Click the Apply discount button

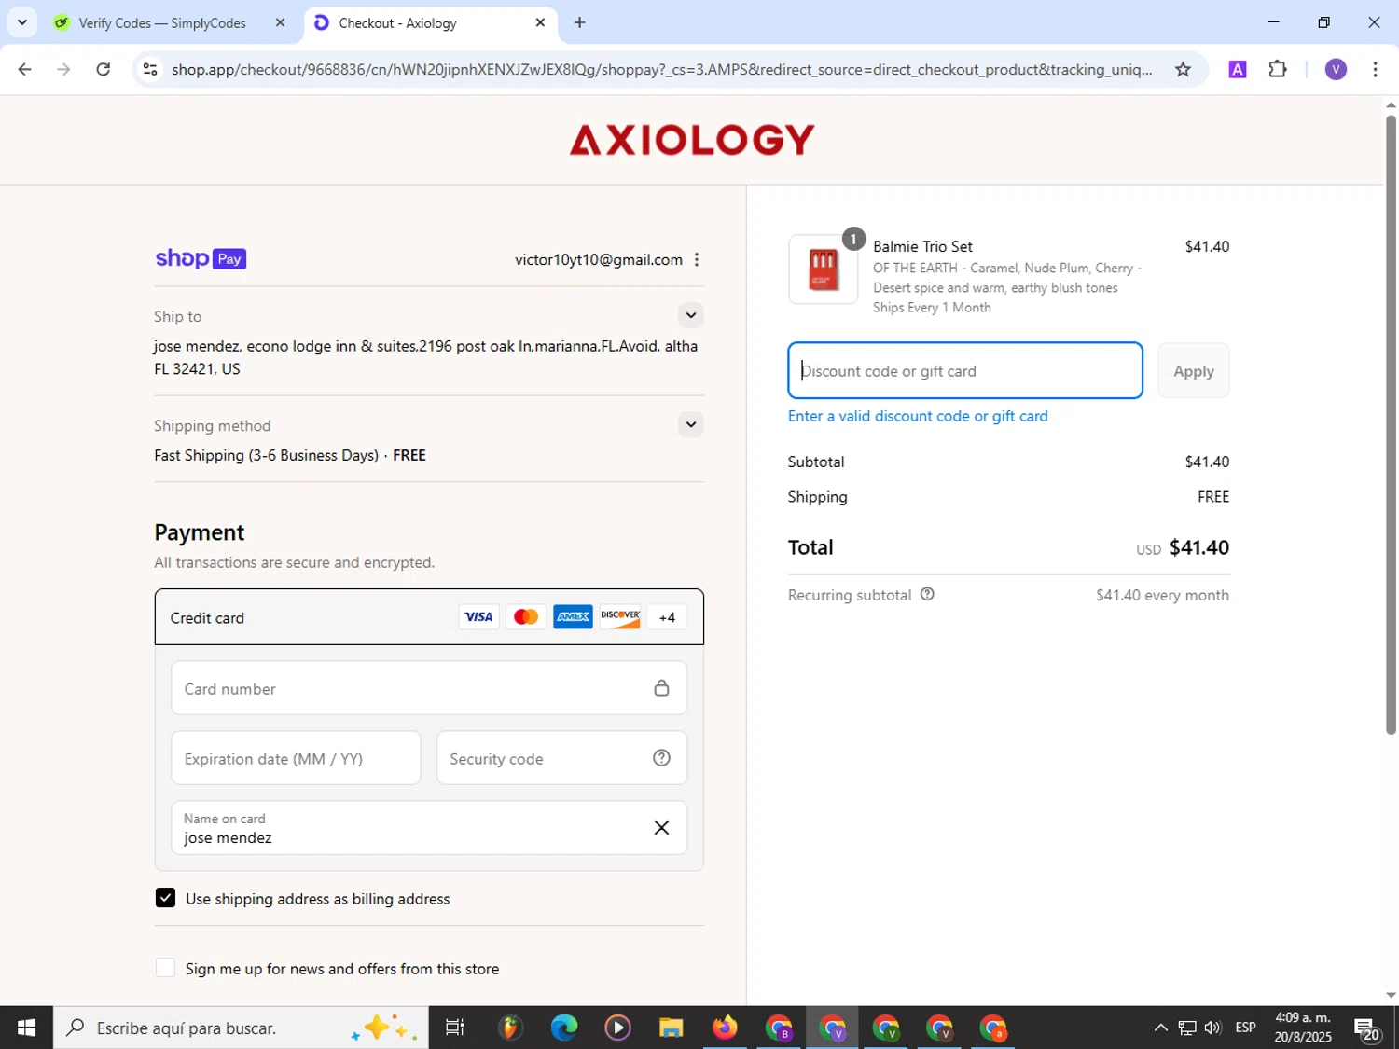tap(1194, 370)
